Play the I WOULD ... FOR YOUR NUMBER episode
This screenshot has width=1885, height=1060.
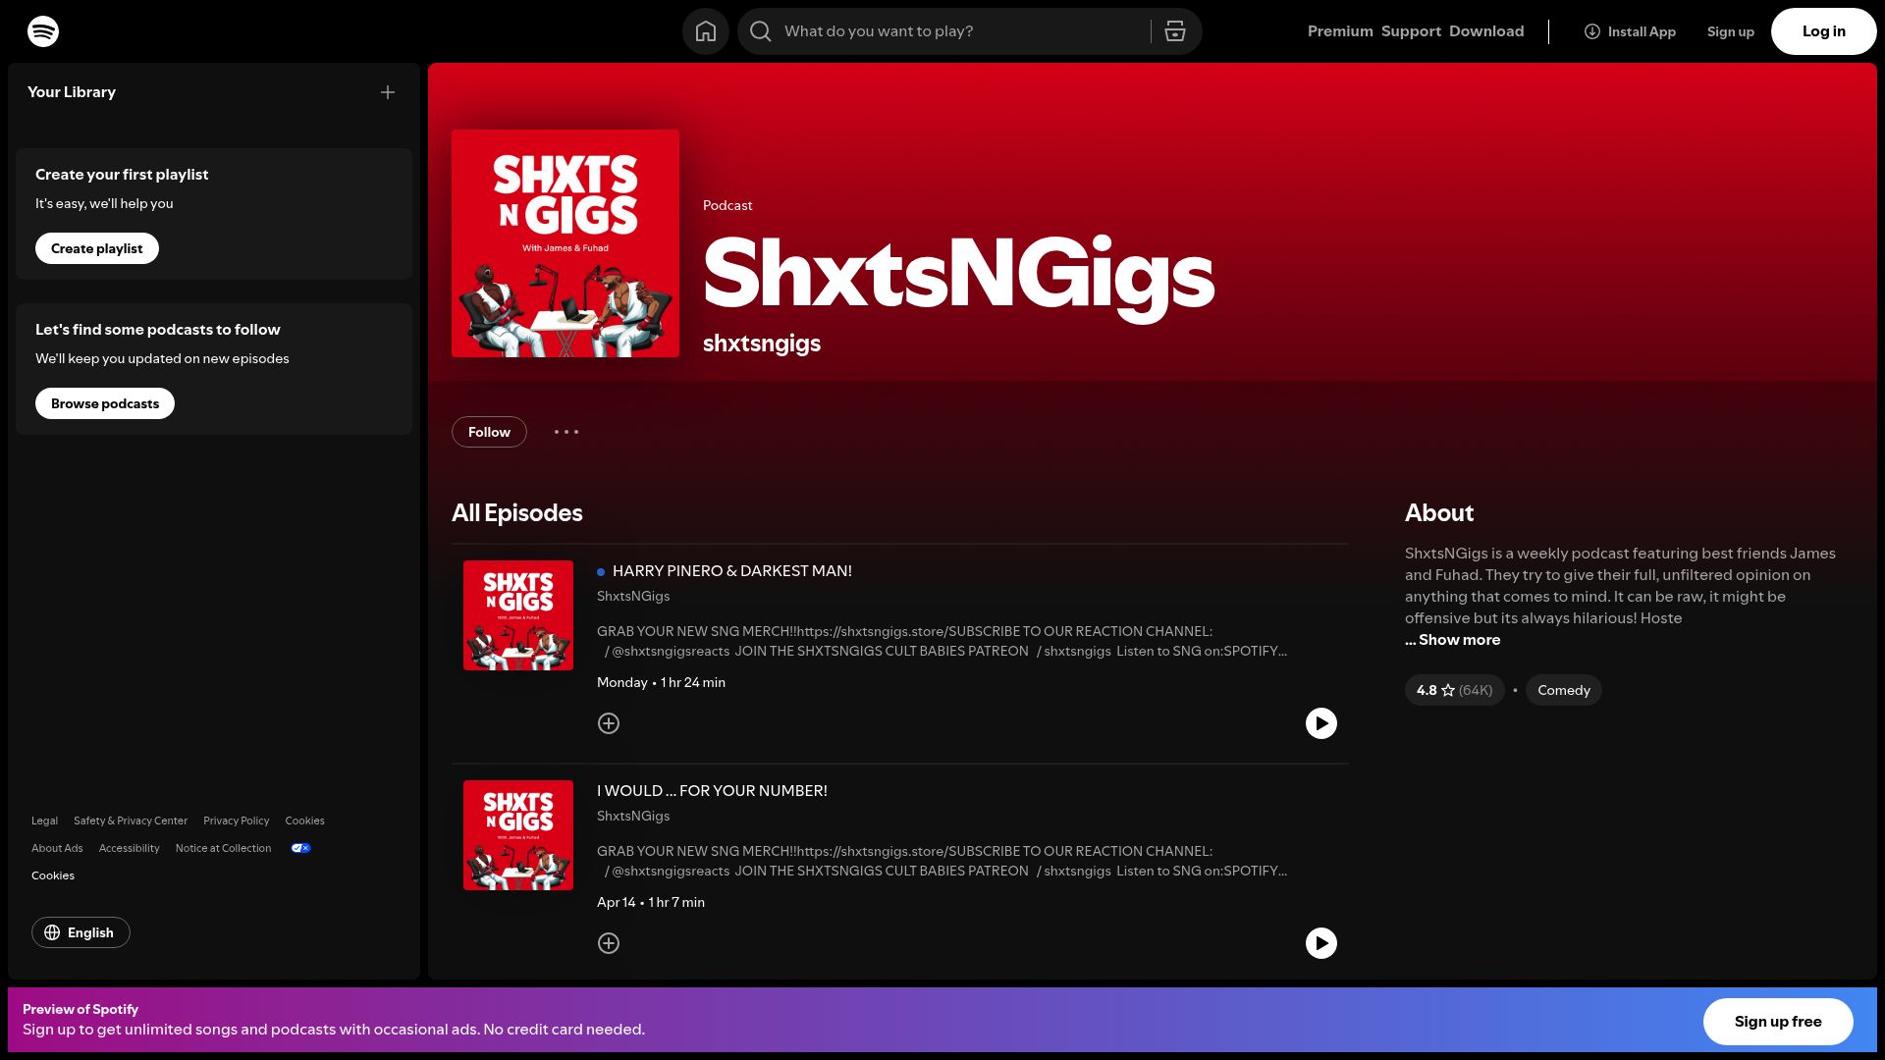click(x=1321, y=943)
